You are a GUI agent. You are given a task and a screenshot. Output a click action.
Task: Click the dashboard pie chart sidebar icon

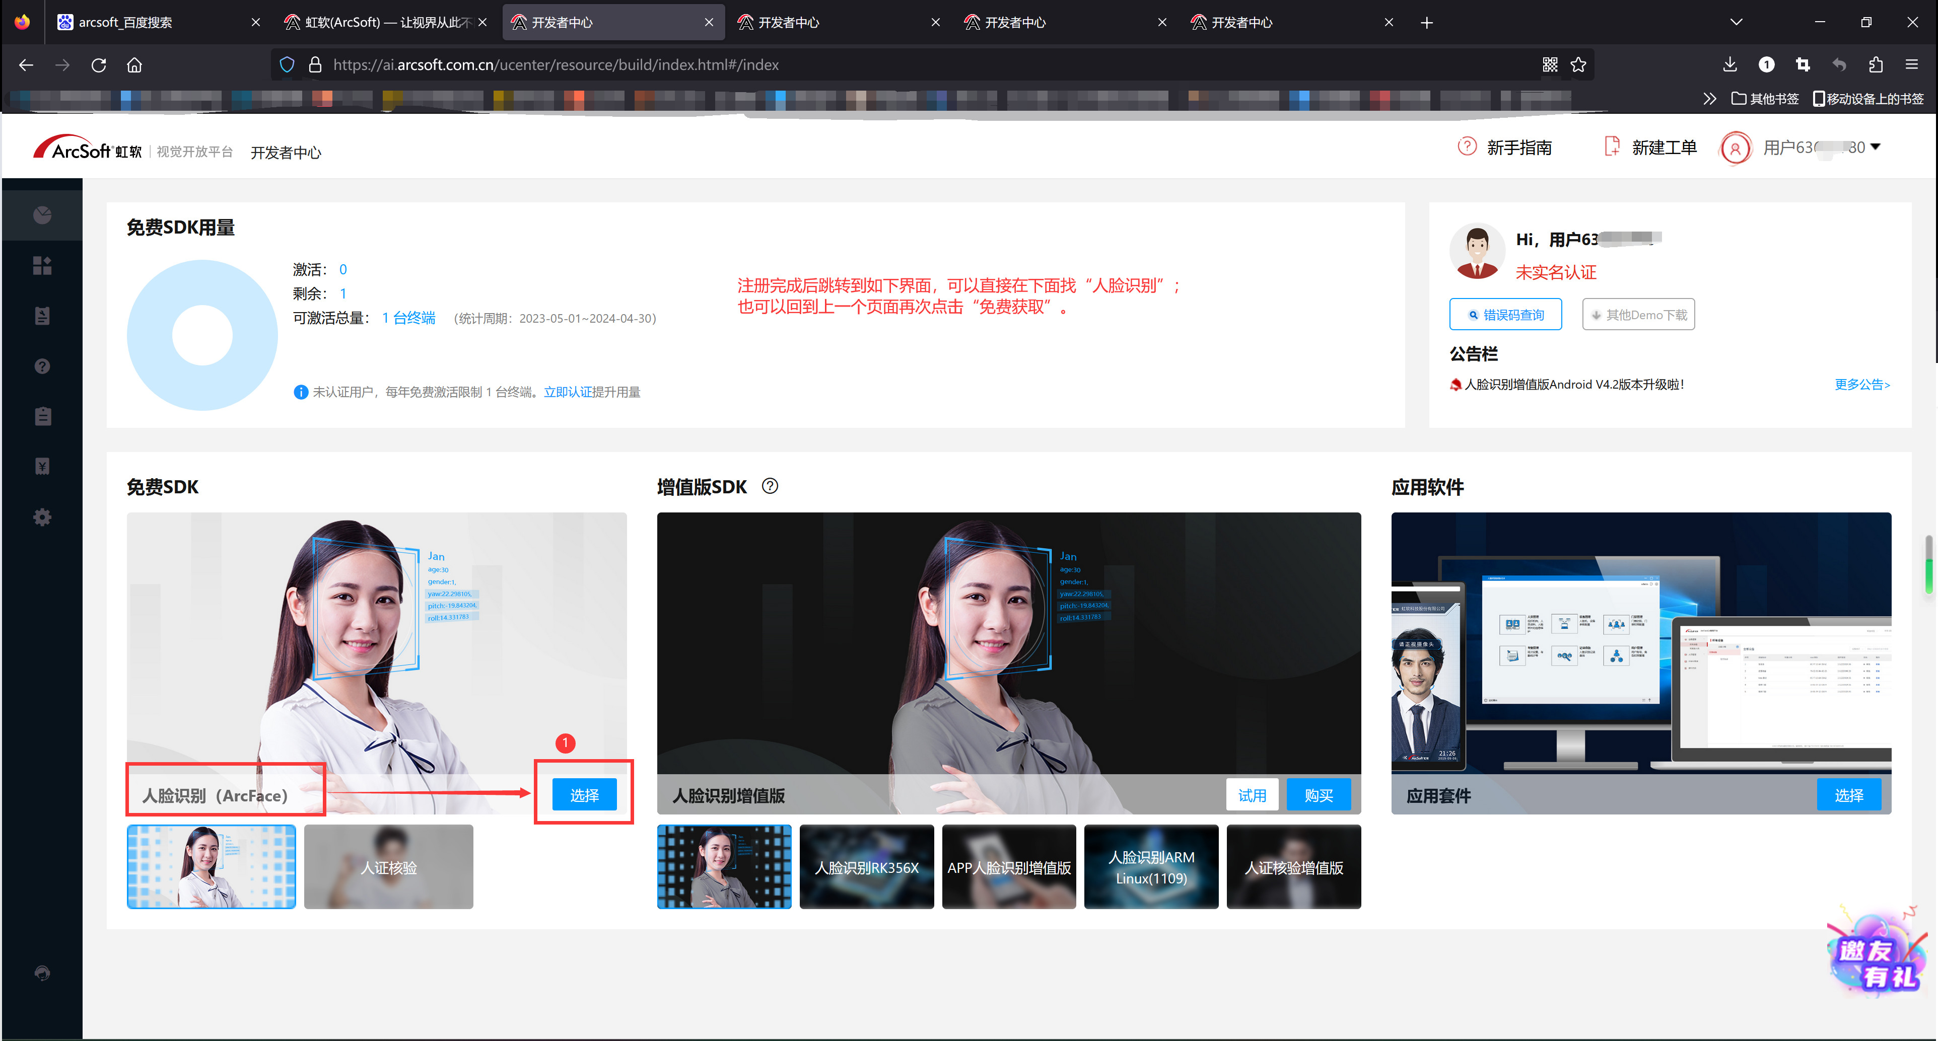[42, 215]
